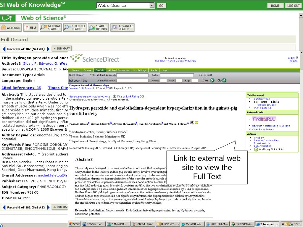The height and width of the screenshot is (227, 303).
Task: Open Cited By in Scopus link
Action: [x=263, y=129]
